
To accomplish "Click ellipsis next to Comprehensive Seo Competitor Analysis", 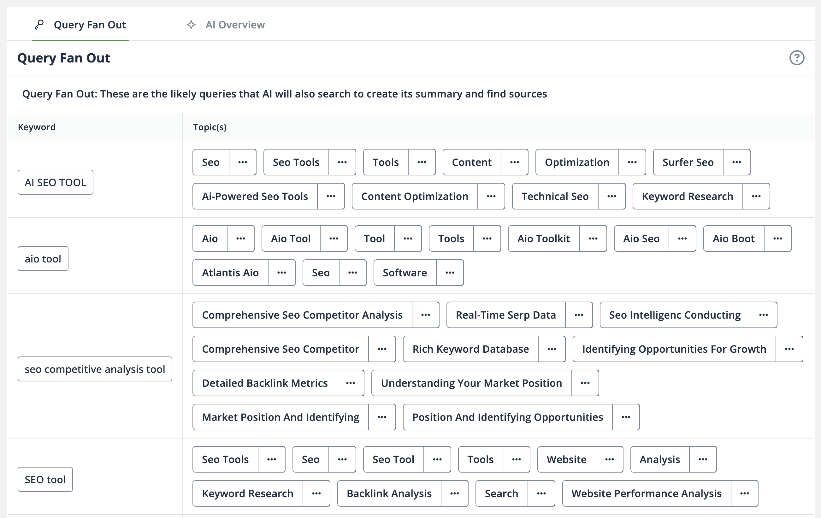I will (x=426, y=315).
